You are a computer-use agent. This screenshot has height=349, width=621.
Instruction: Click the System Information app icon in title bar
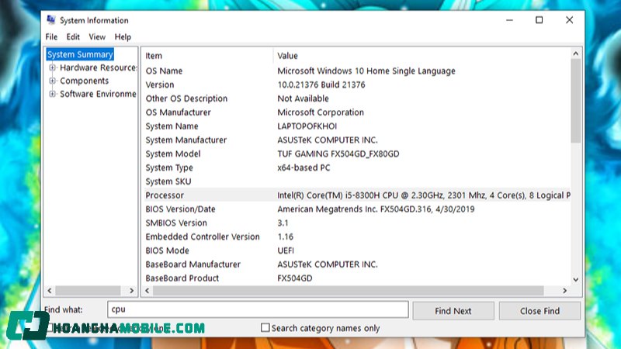(x=51, y=20)
